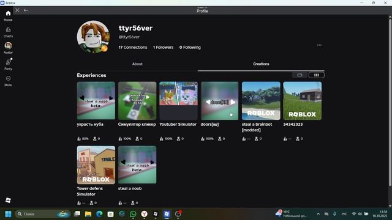Viewport: 392px width, 220px height.
Task: Open the 1 Followers list
Action: click(x=163, y=48)
